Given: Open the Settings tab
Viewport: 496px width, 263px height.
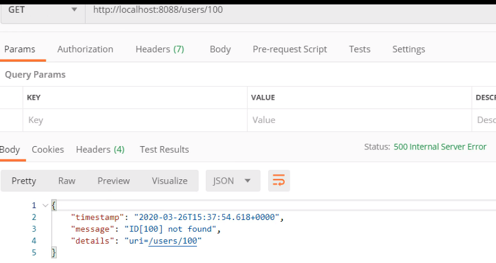Looking at the screenshot, I should [409, 49].
